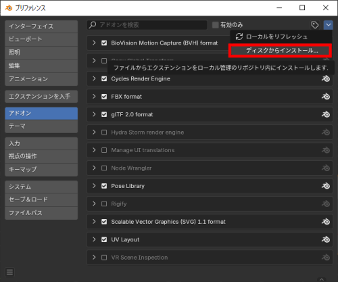Enable the Node Wrangler checkbox
Viewport: 338px width, 282px height.
[x=104, y=168]
